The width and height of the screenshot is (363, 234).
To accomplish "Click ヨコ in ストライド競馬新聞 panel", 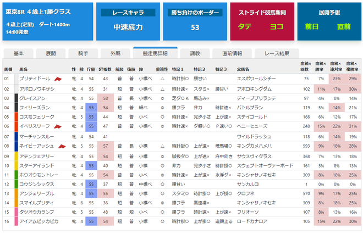I will coord(277,26).
